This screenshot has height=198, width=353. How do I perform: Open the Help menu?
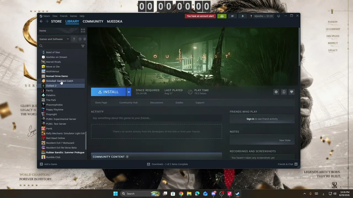82,16
